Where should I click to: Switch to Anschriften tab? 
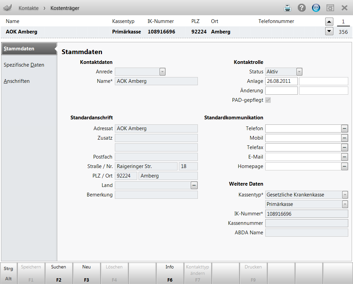pyautogui.click(x=17, y=81)
